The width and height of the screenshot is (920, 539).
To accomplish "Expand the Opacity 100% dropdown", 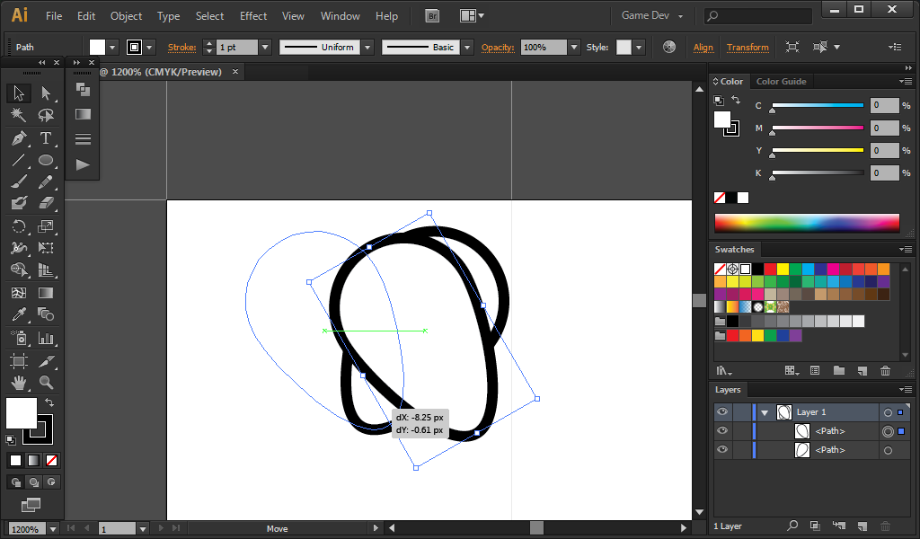I will 573,48.
